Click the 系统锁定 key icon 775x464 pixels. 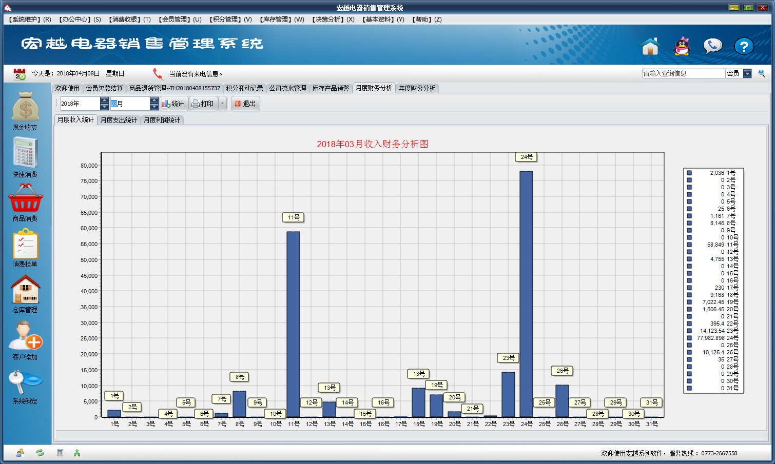click(25, 382)
